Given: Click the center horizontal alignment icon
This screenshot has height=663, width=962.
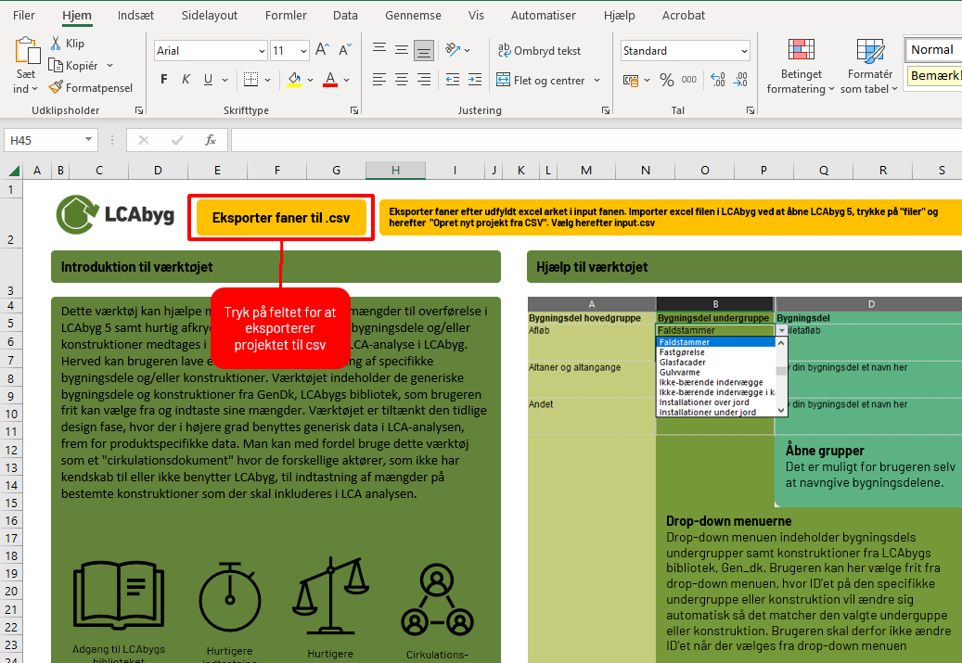Looking at the screenshot, I should [401, 80].
